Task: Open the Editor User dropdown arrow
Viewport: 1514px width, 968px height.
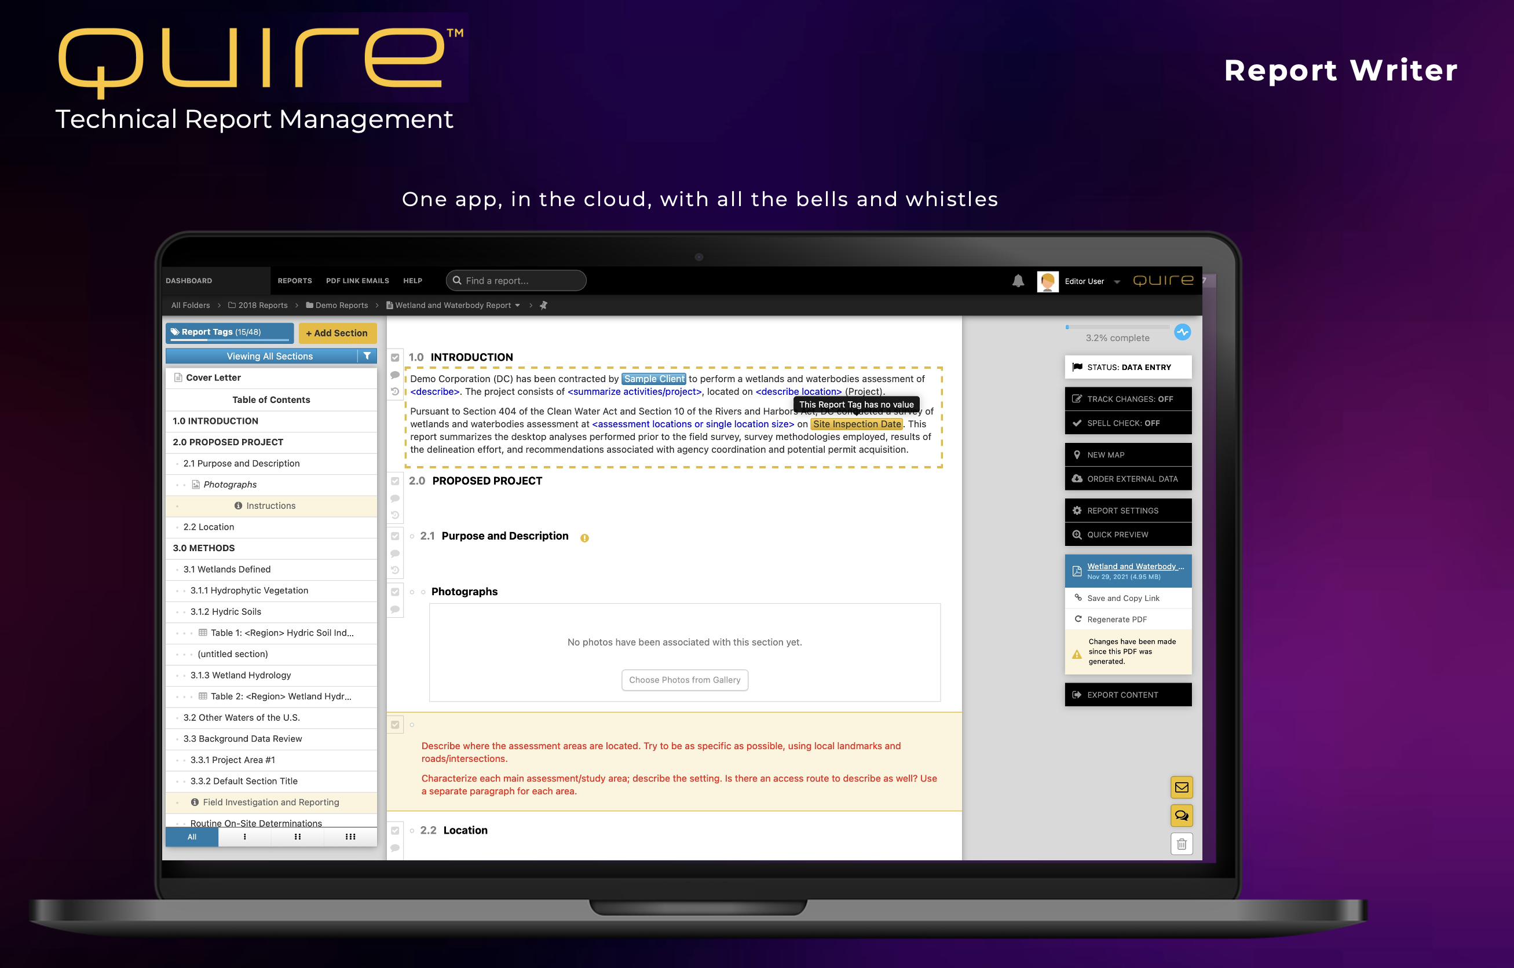Action: 1117,282
